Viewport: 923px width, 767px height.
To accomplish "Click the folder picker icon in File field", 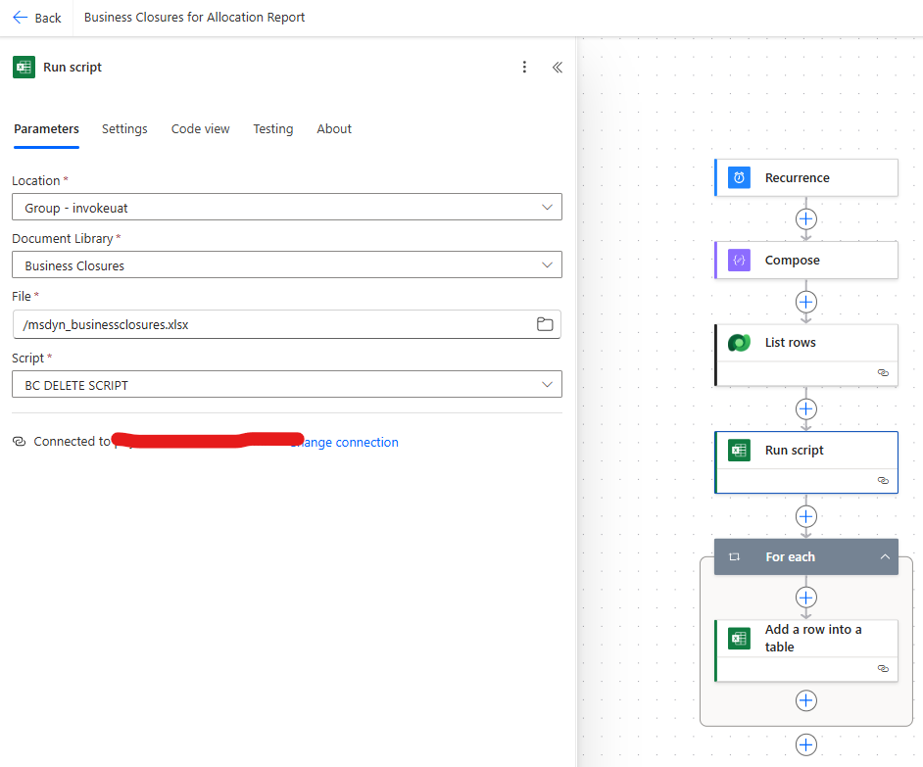I will pos(545,325).
